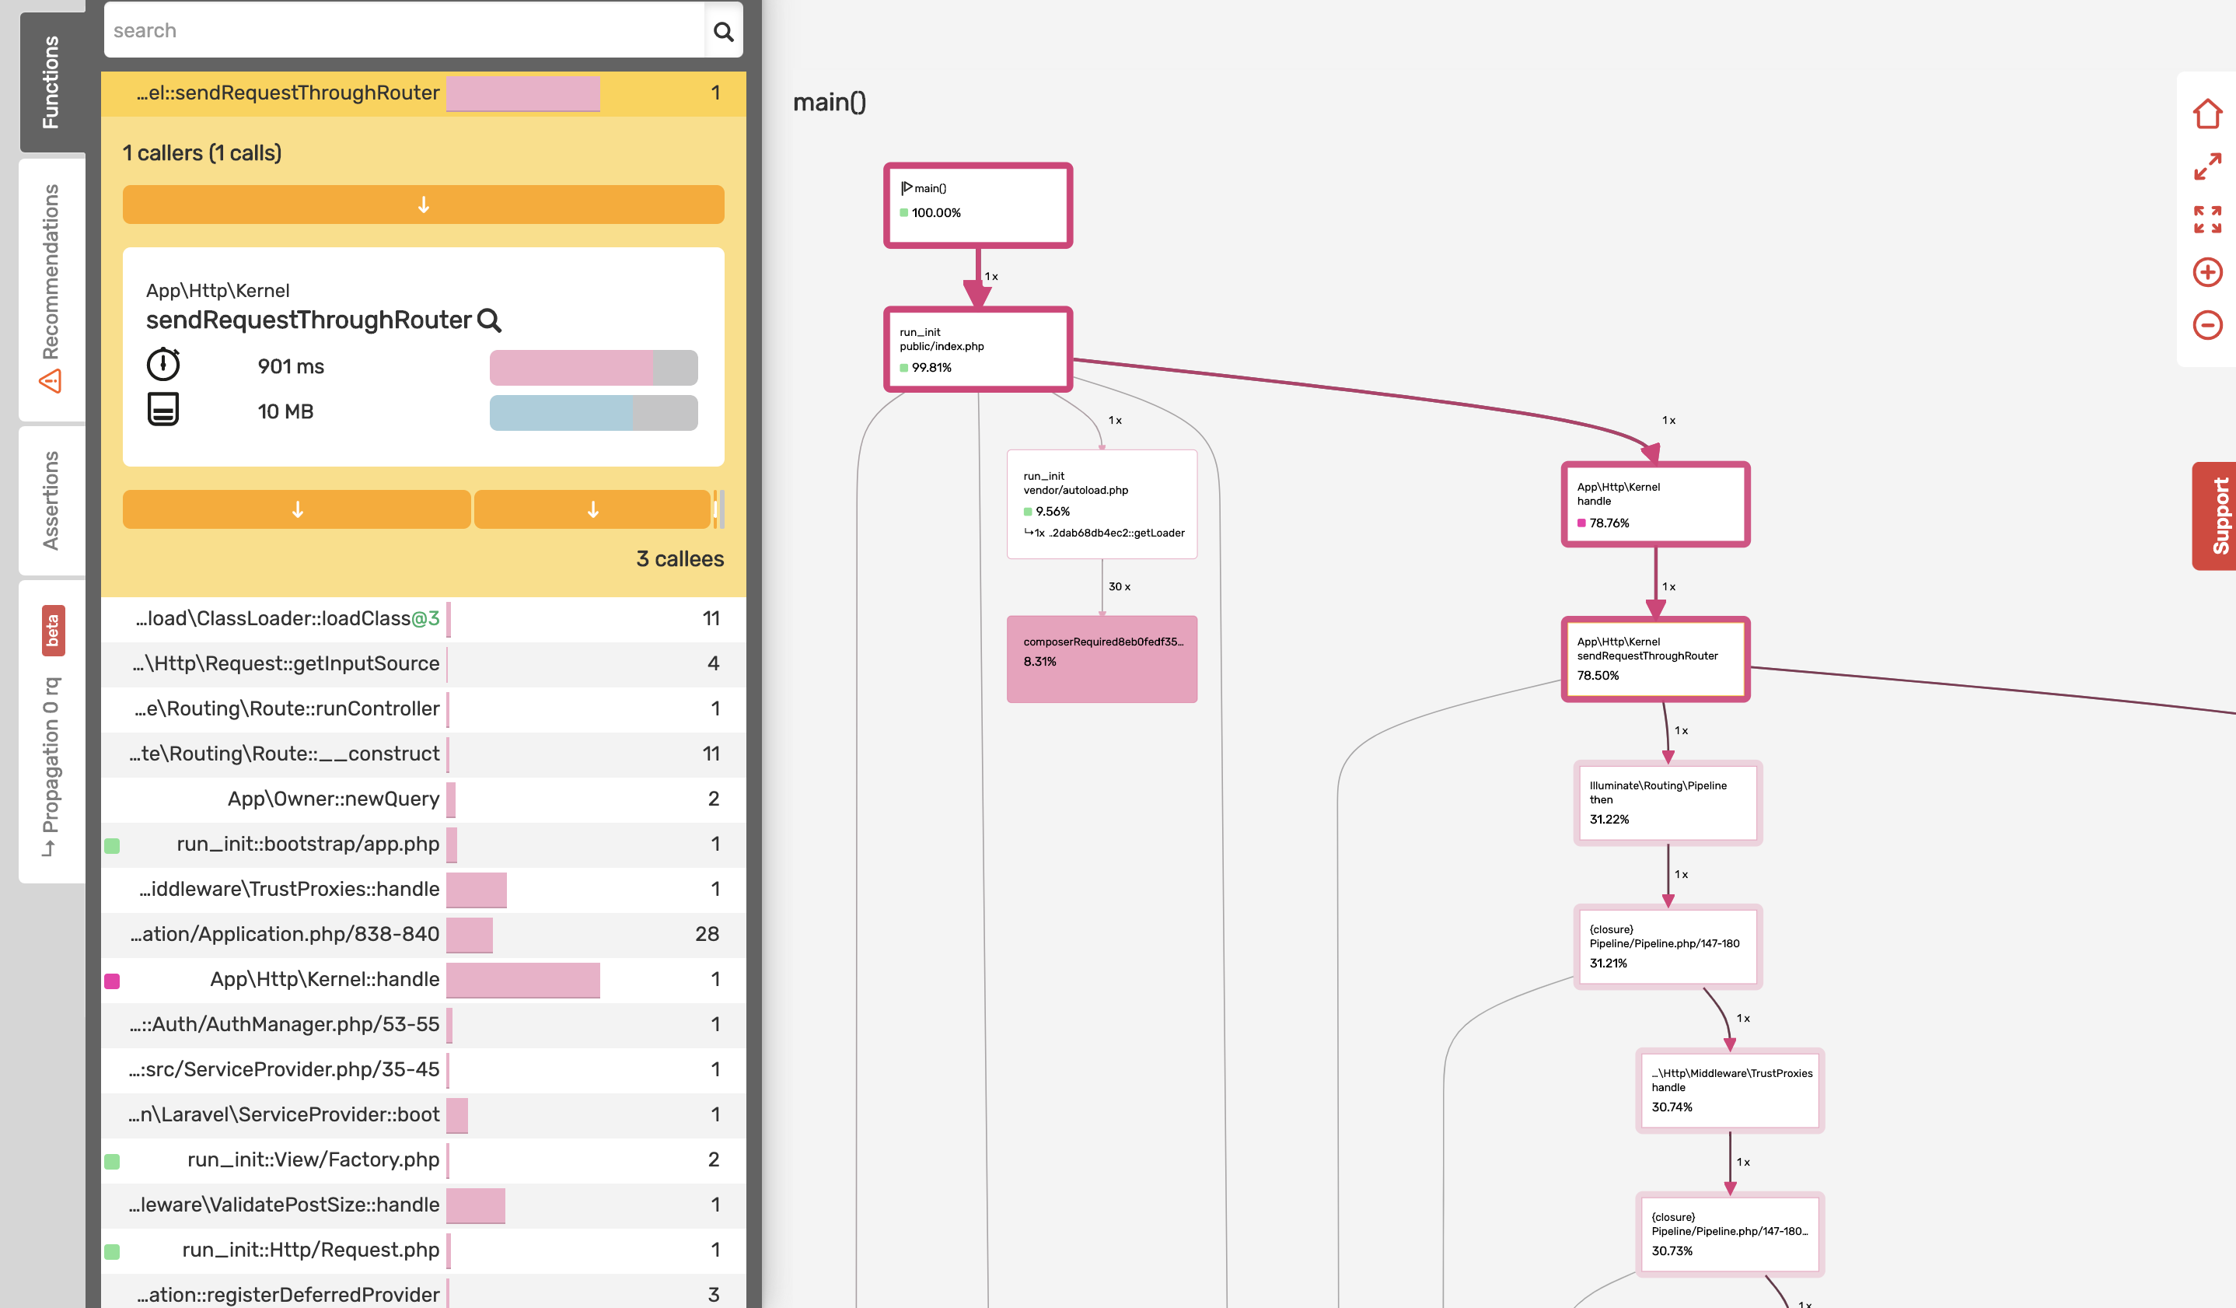Click the red Support button
This screenshot has height=1308, width=2236.
click(2215, 516)
